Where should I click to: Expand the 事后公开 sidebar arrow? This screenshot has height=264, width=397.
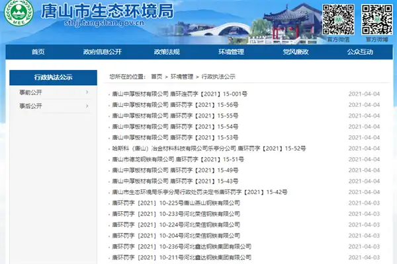click(x=87, y=106)
